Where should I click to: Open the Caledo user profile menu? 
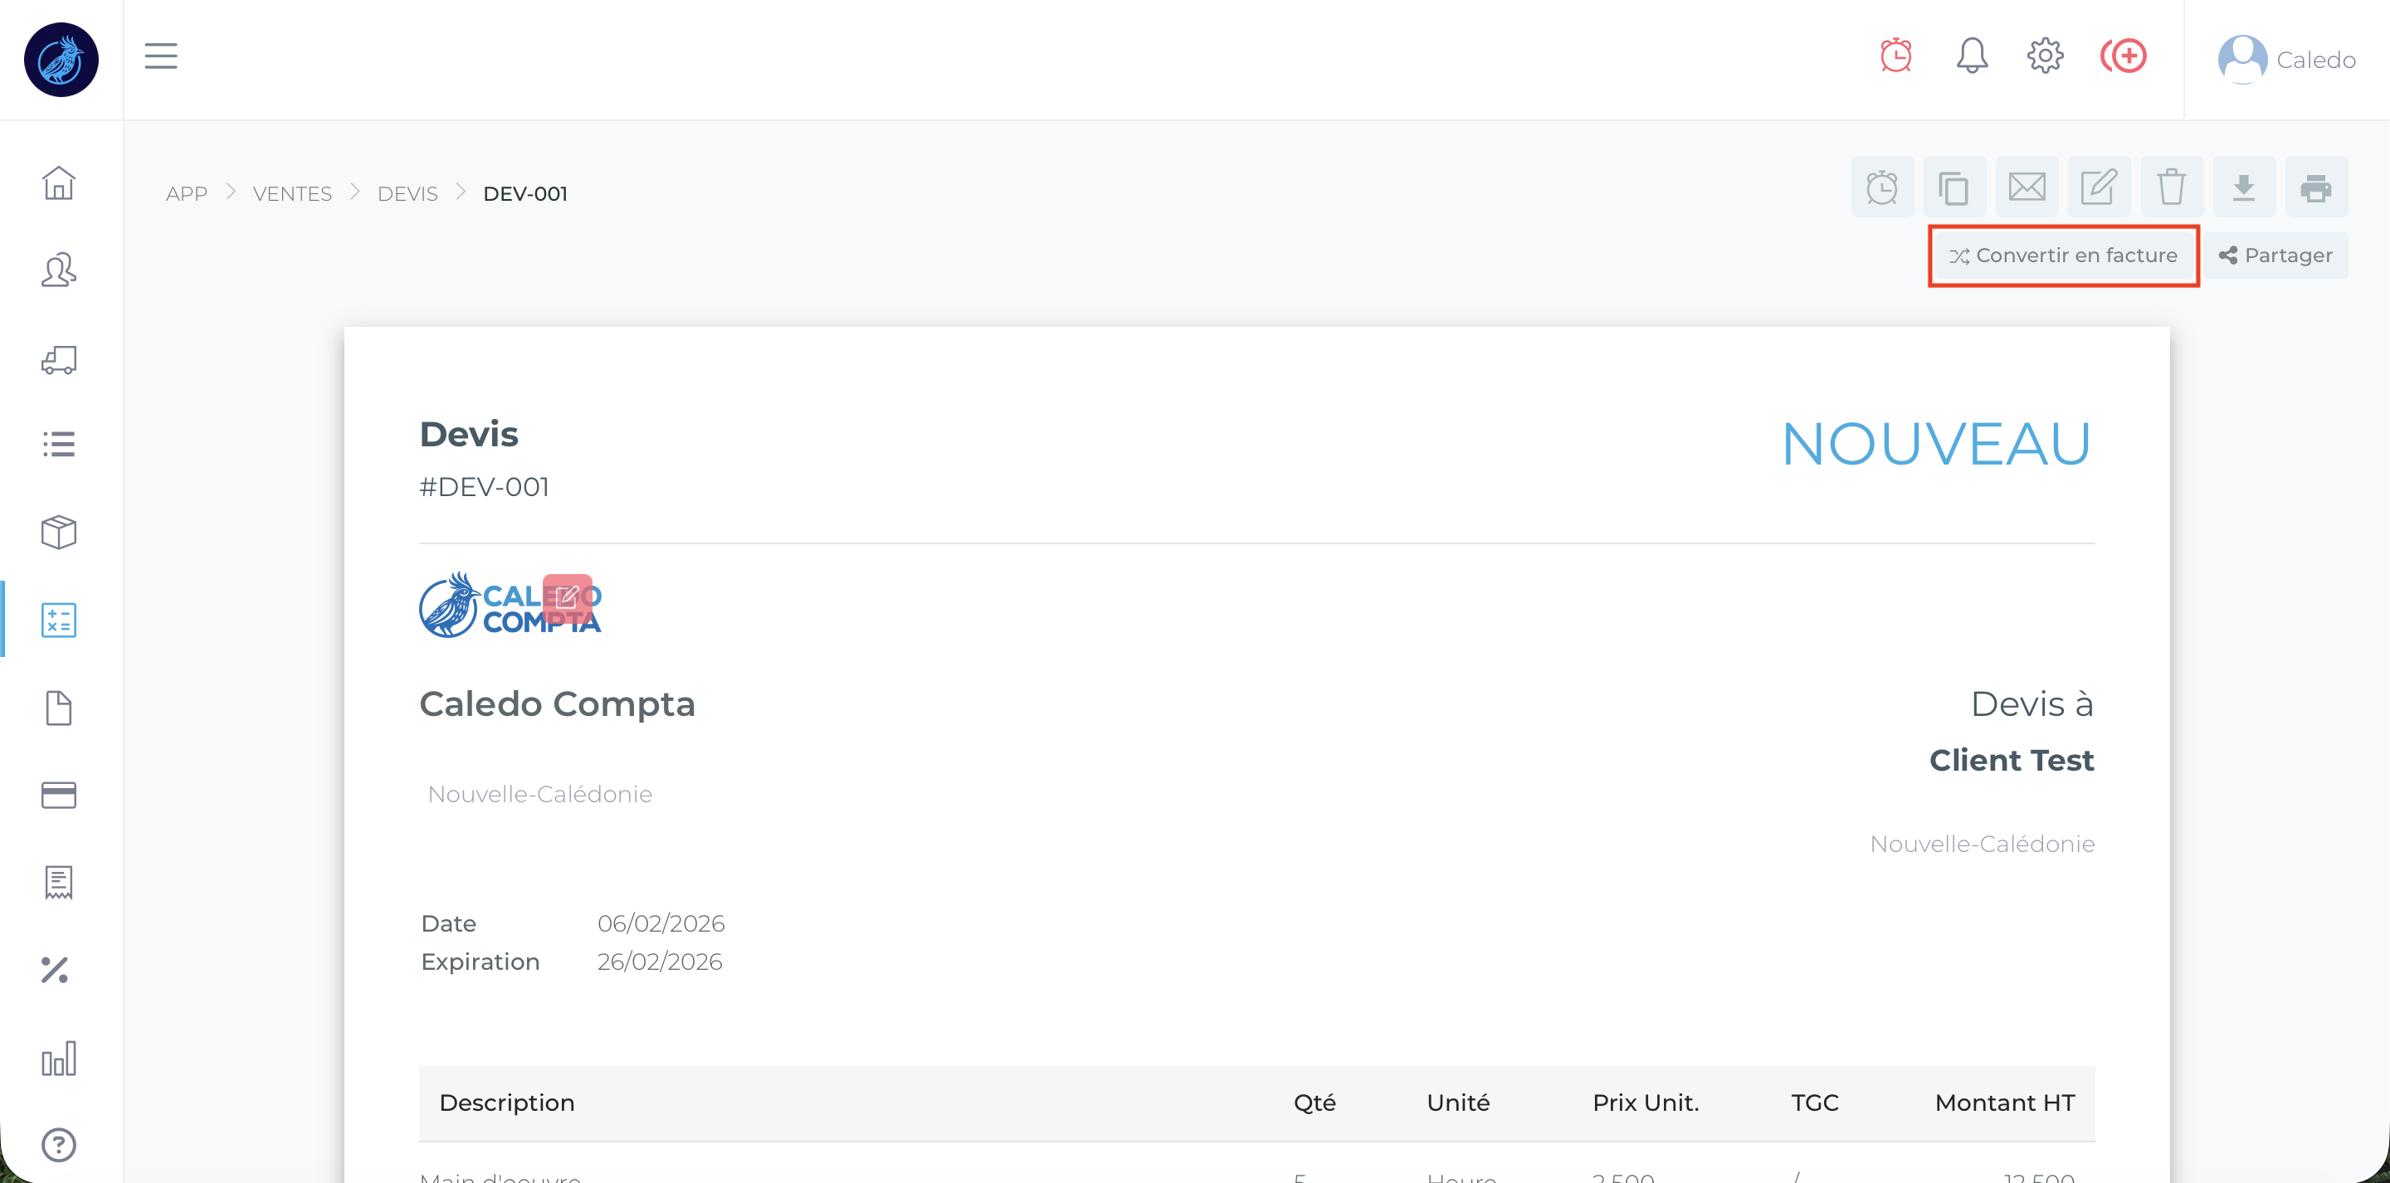click(x=2286, y=61)
